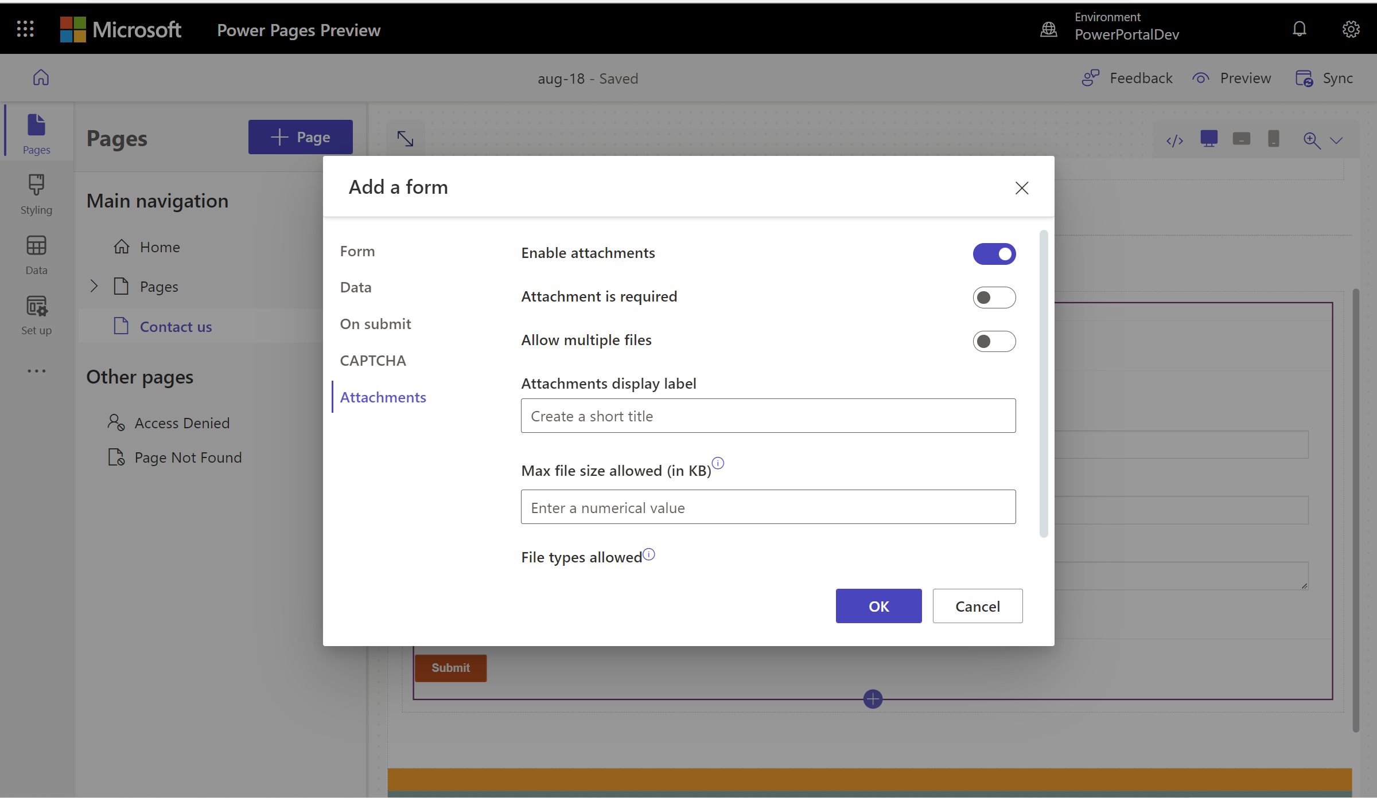Image resolution: width=1377 pixels, height=798 pixels.
Task: Click the desktop preview icon in toolbar
Action: point(1209,139)
